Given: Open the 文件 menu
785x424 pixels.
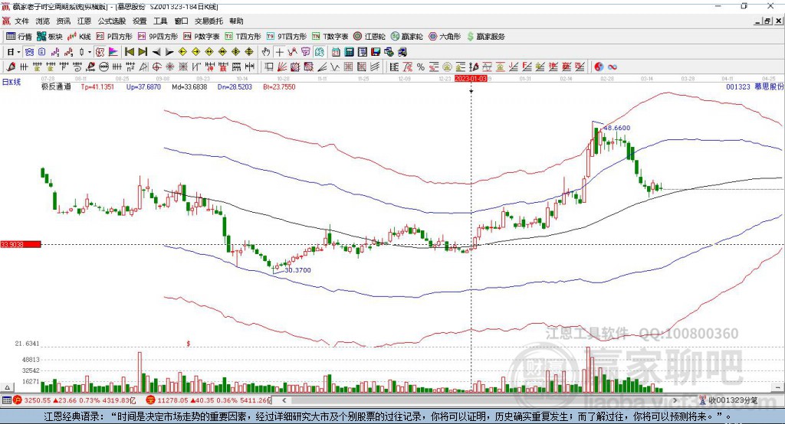Looking at the screenshot, I should tap(21, 21).
